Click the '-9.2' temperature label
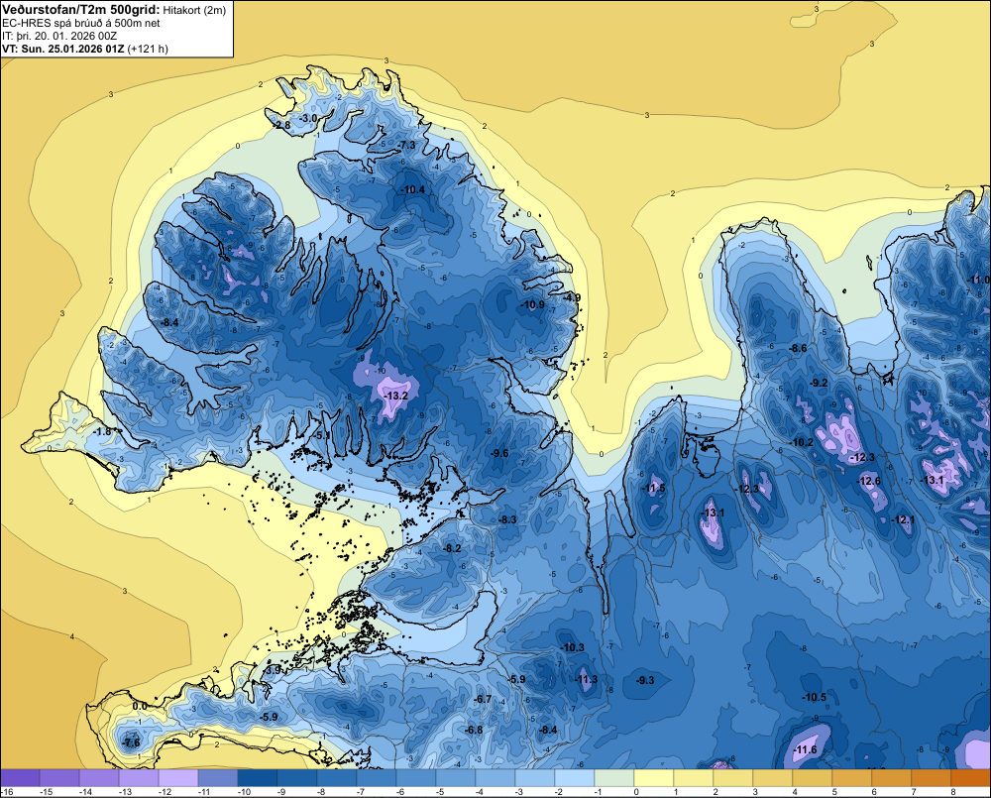This screenshot has height=798, width=991. 819,384
